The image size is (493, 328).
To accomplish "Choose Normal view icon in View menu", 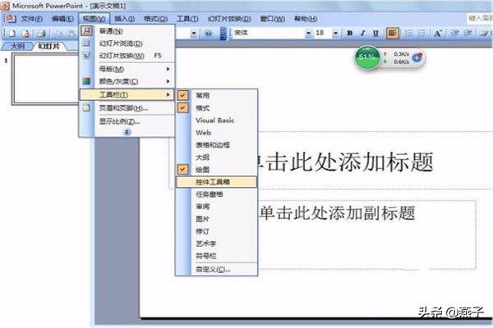I will [x=86, y=31].
